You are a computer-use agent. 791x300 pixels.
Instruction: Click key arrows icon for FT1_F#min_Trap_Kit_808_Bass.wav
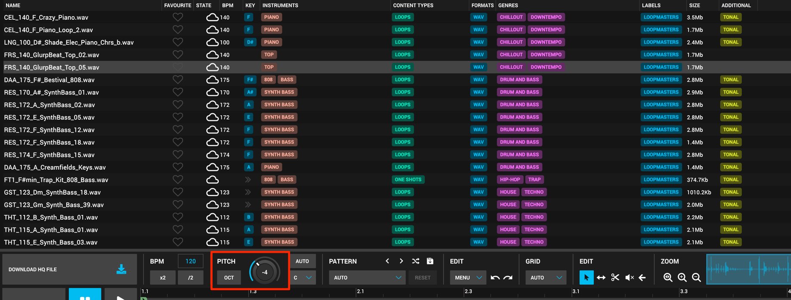(248, 180)
